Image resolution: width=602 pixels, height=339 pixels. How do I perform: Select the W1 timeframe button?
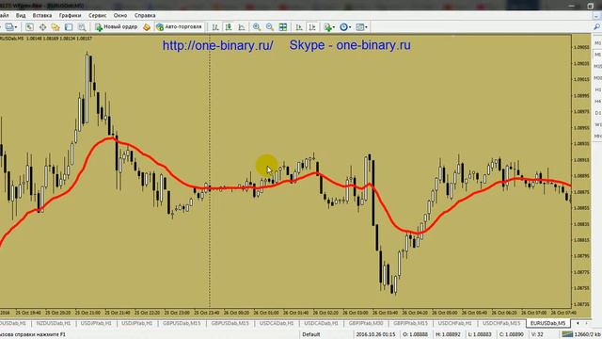click(x=597, y=124)
